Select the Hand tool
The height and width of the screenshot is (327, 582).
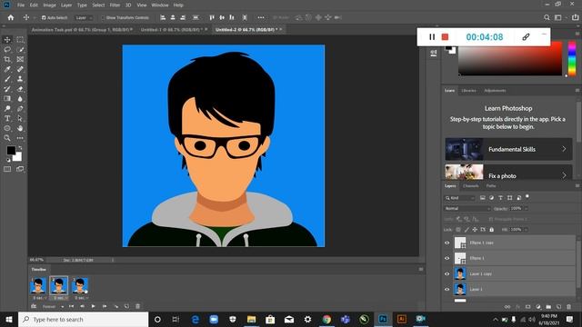click(20, 128)
